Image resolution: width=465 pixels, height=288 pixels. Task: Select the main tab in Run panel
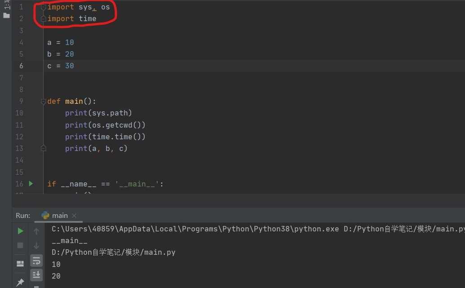(x=60, y=216)
